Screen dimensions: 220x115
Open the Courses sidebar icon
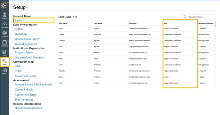click(4, 16)
